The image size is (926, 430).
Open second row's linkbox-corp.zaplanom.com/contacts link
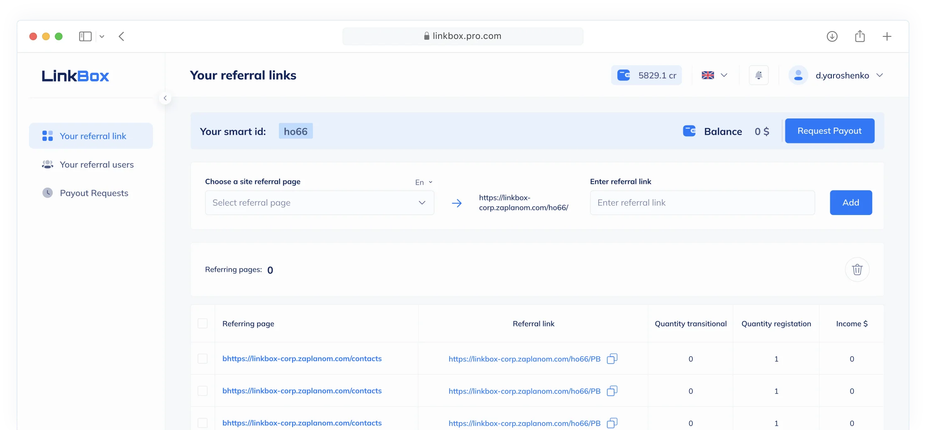(302, 391)
